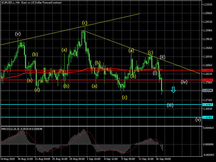Select the white (ii) wave label

162,57
